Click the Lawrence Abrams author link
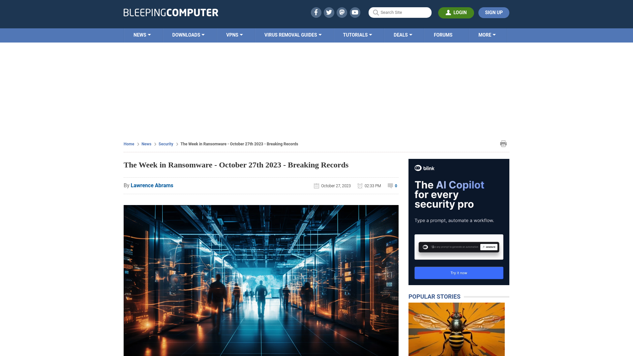 click(x=152, y=185)
